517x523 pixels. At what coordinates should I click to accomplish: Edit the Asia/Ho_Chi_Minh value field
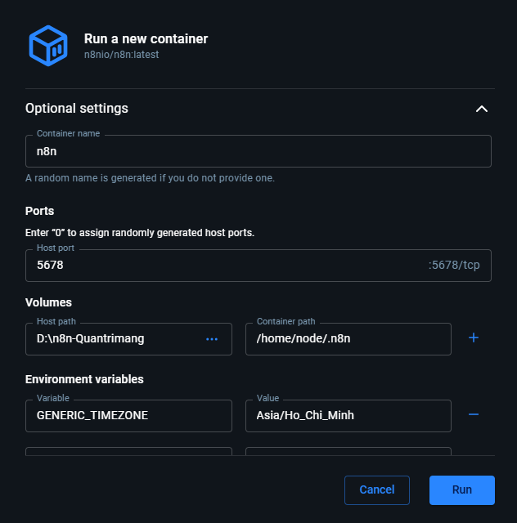coord(348,415)
